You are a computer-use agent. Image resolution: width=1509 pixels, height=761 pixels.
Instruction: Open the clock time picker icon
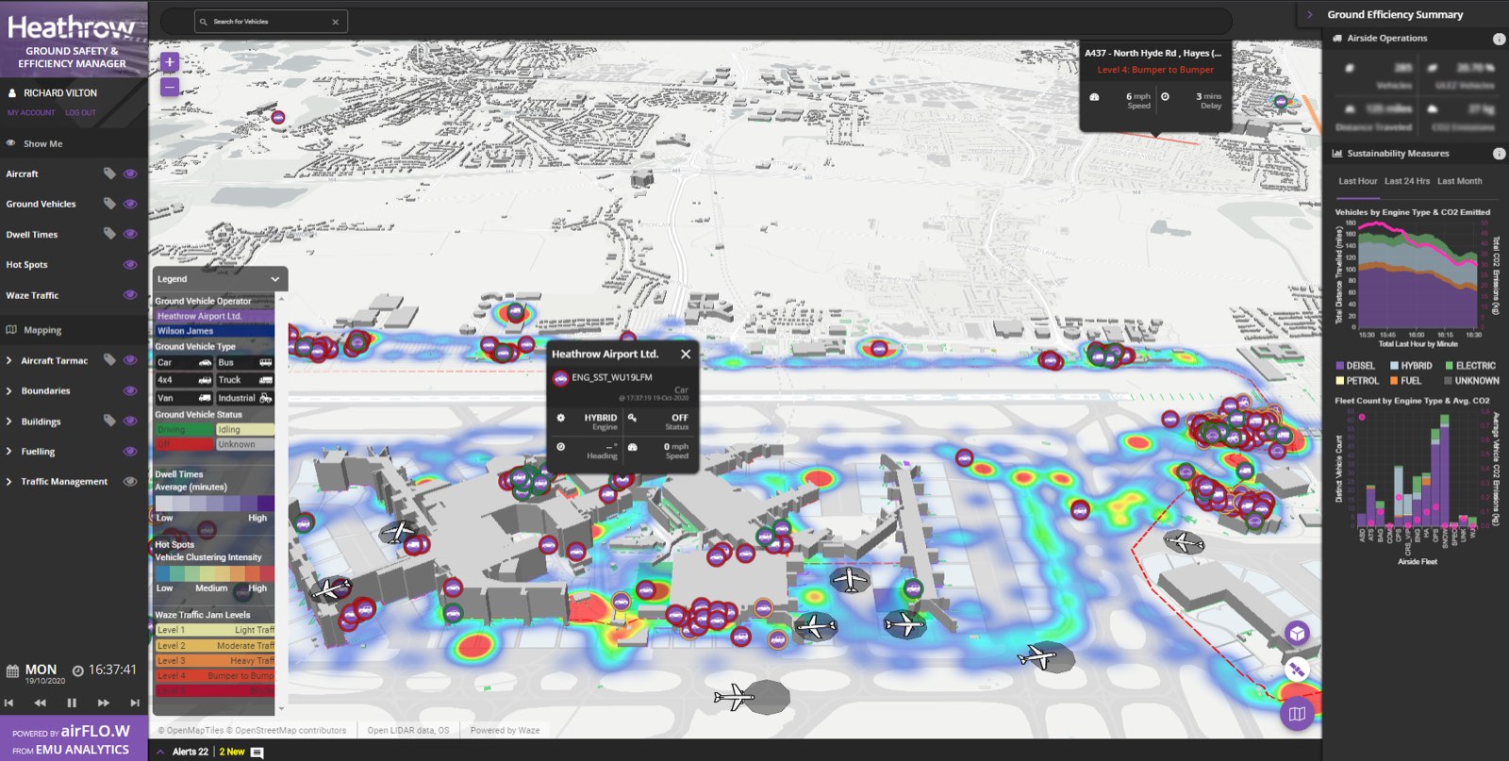tap(78, 670)
